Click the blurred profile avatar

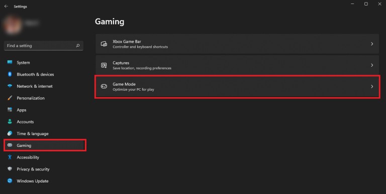click(x=12, y=25)
